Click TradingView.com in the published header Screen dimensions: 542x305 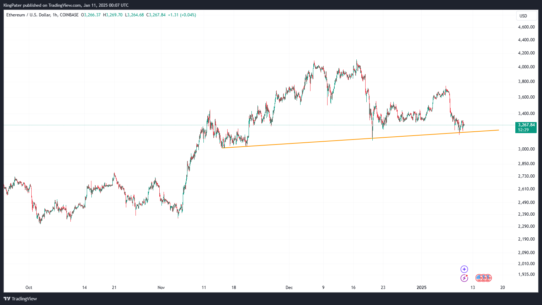(x=65, y=5)
